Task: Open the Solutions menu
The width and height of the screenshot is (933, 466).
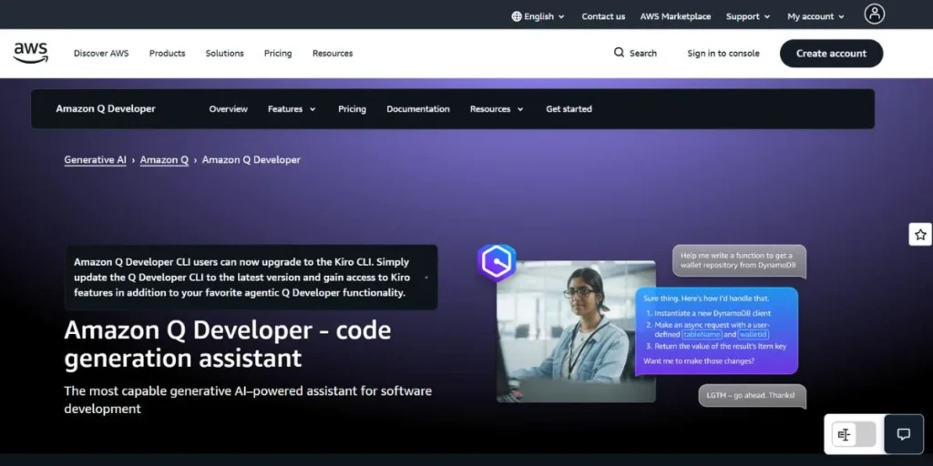Action: coord(225,53)
